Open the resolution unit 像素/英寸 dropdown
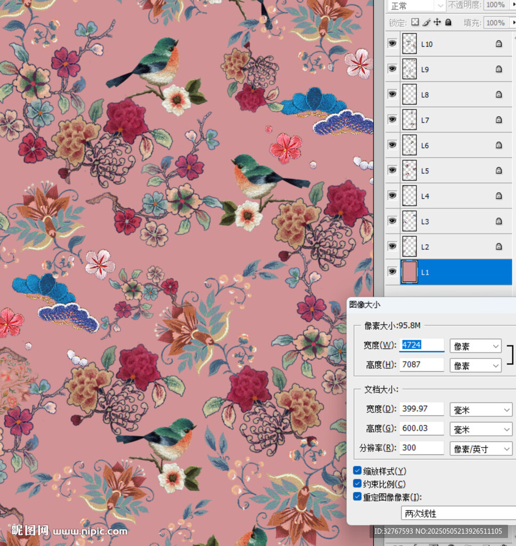Image resolution: width=516 pixels, height=546 pixels. tap(480, 448)
